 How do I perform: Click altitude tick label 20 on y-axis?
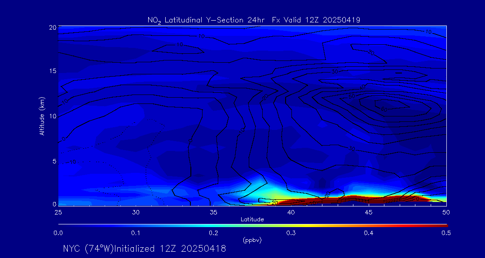(53, 27)
